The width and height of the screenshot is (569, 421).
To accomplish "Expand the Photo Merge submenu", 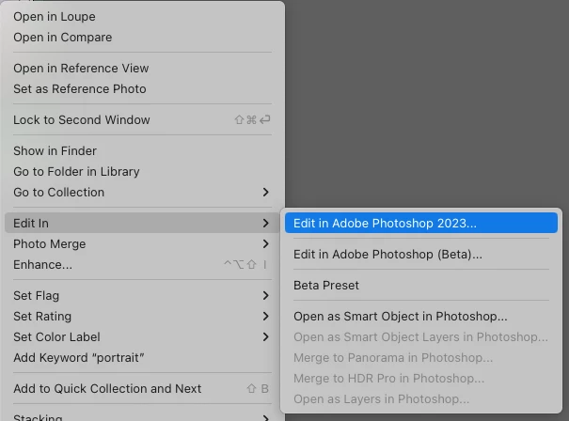I will pos(142,244).
